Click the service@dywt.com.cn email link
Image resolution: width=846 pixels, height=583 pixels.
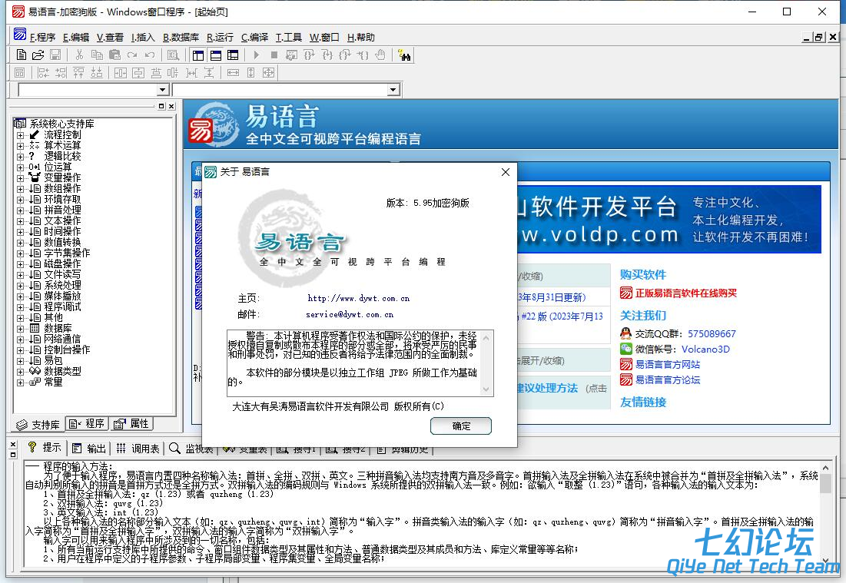[x=350, y=314]
